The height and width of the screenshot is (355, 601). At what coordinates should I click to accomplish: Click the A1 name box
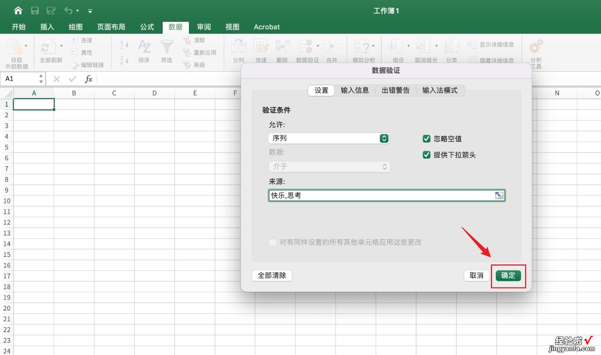point(20,79)
